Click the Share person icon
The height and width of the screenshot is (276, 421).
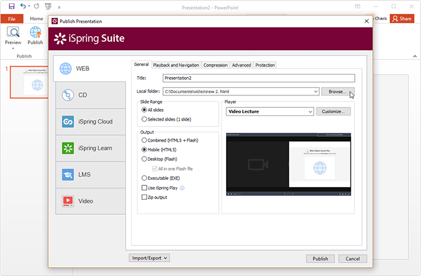pos(395,19)
